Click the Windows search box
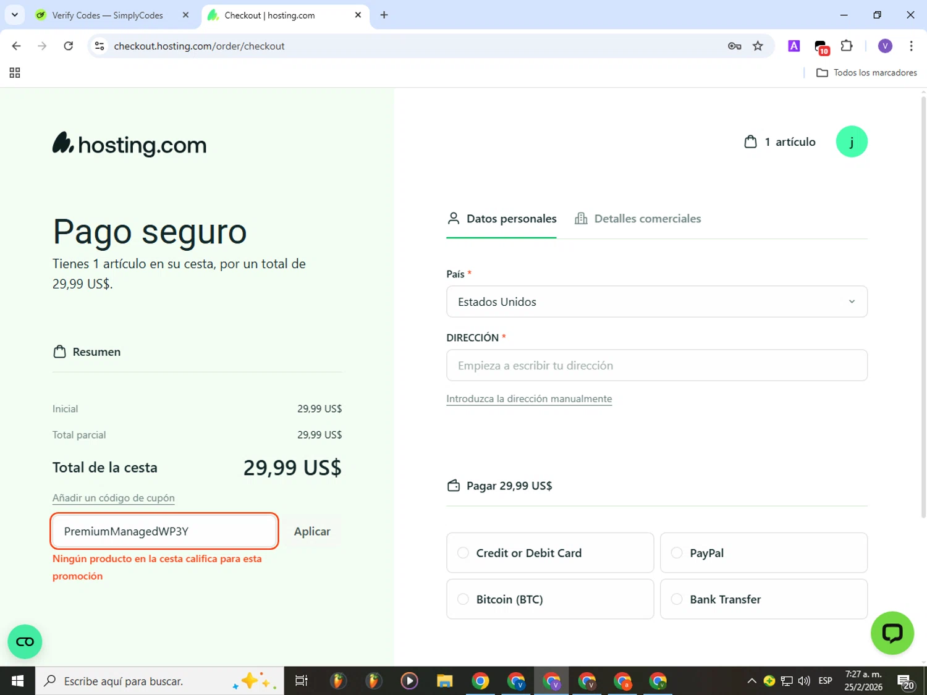The width and height of the screenshot is (927, 695). pyautogui.click(x=159, y=681)
